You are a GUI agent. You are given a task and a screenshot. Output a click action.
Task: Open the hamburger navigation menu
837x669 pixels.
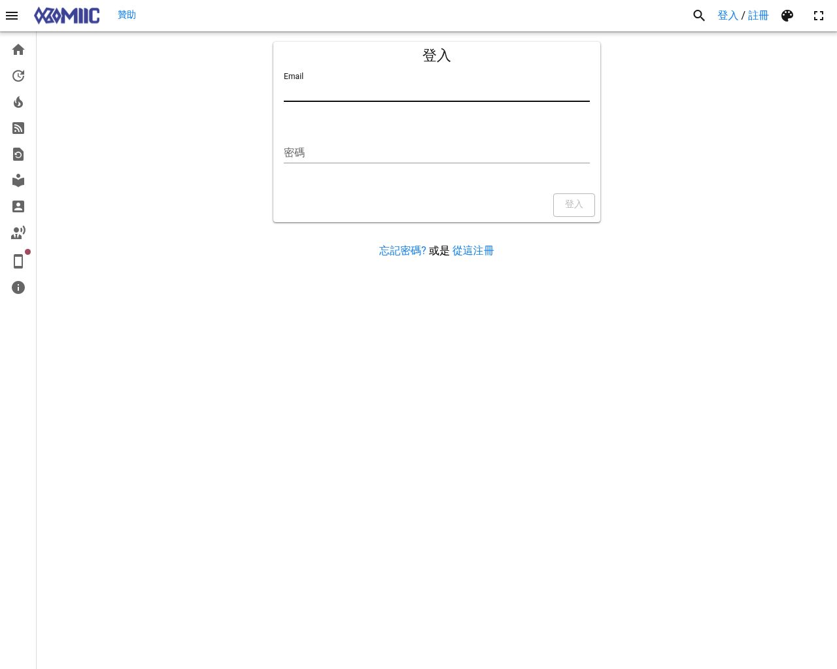(12, 16)
